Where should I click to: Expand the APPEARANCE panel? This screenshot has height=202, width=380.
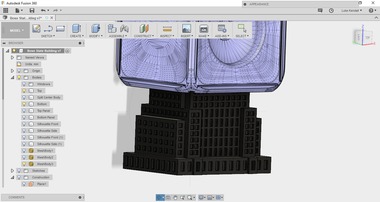(245, 4)
